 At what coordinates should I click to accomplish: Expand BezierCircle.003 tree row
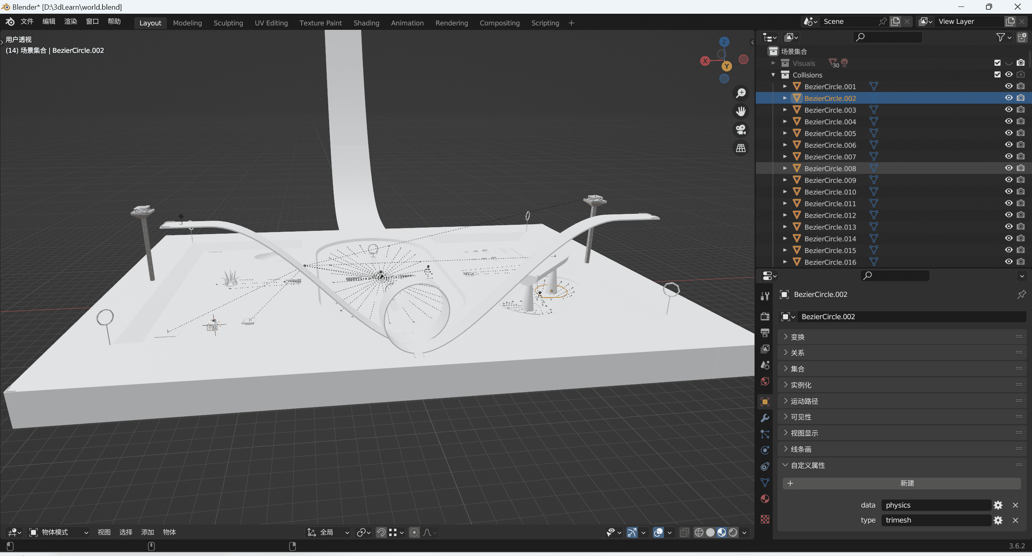pos(785,110)
